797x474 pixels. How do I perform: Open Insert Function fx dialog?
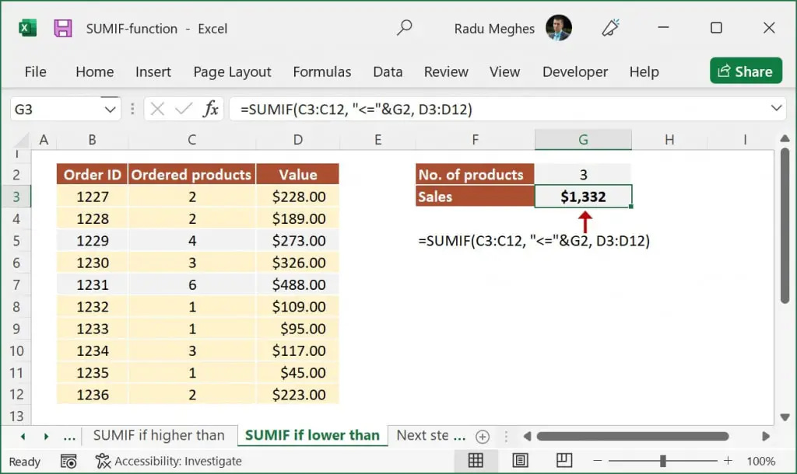pos(210,109)
